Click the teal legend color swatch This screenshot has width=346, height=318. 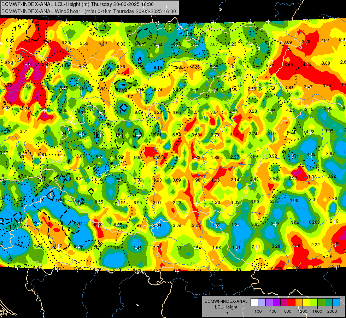coord(328,302)
